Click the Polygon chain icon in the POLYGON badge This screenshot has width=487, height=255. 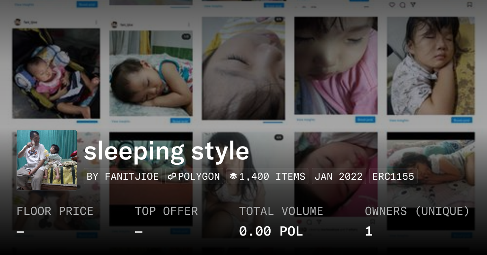[x=172, y=176]
